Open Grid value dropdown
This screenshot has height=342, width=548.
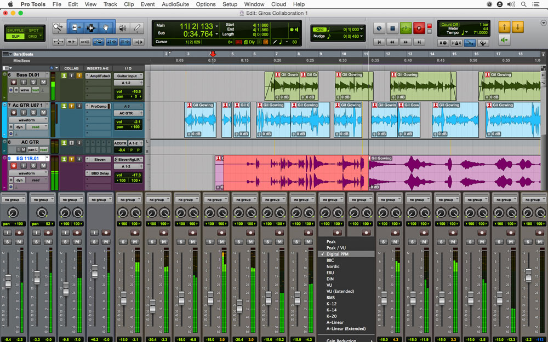(x=361, y=30)
